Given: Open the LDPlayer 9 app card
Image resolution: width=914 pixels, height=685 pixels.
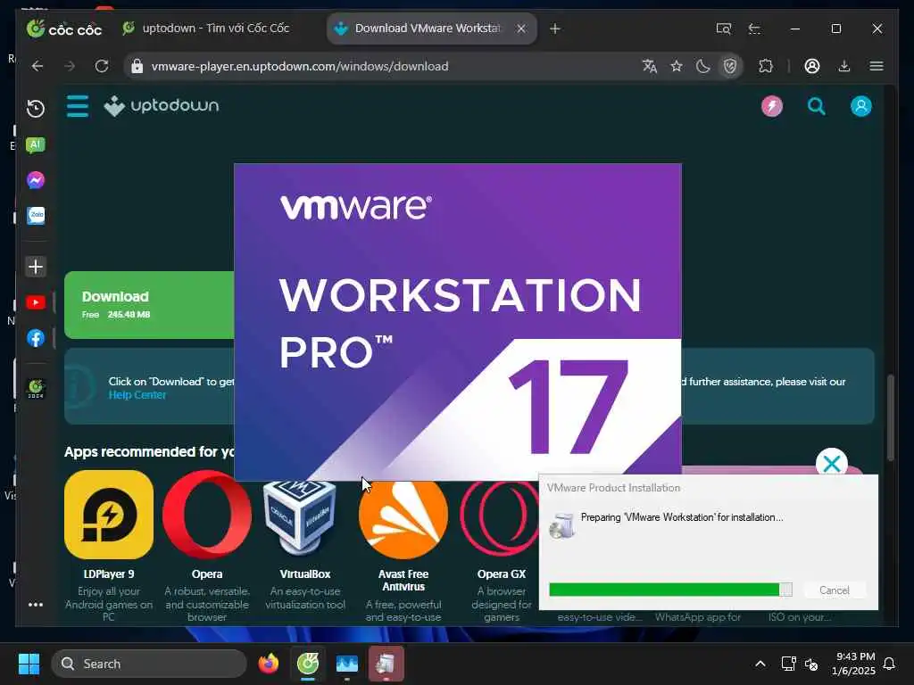Looking at the screenshot, I should click(108, 545).
